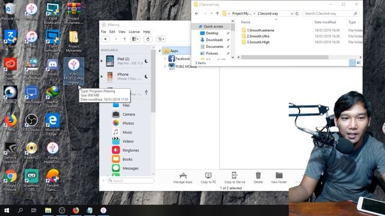Select the Recycle Bin desktop icon
Image resolution: width=385 pixels, height=216 pixels.
[10, 12]
